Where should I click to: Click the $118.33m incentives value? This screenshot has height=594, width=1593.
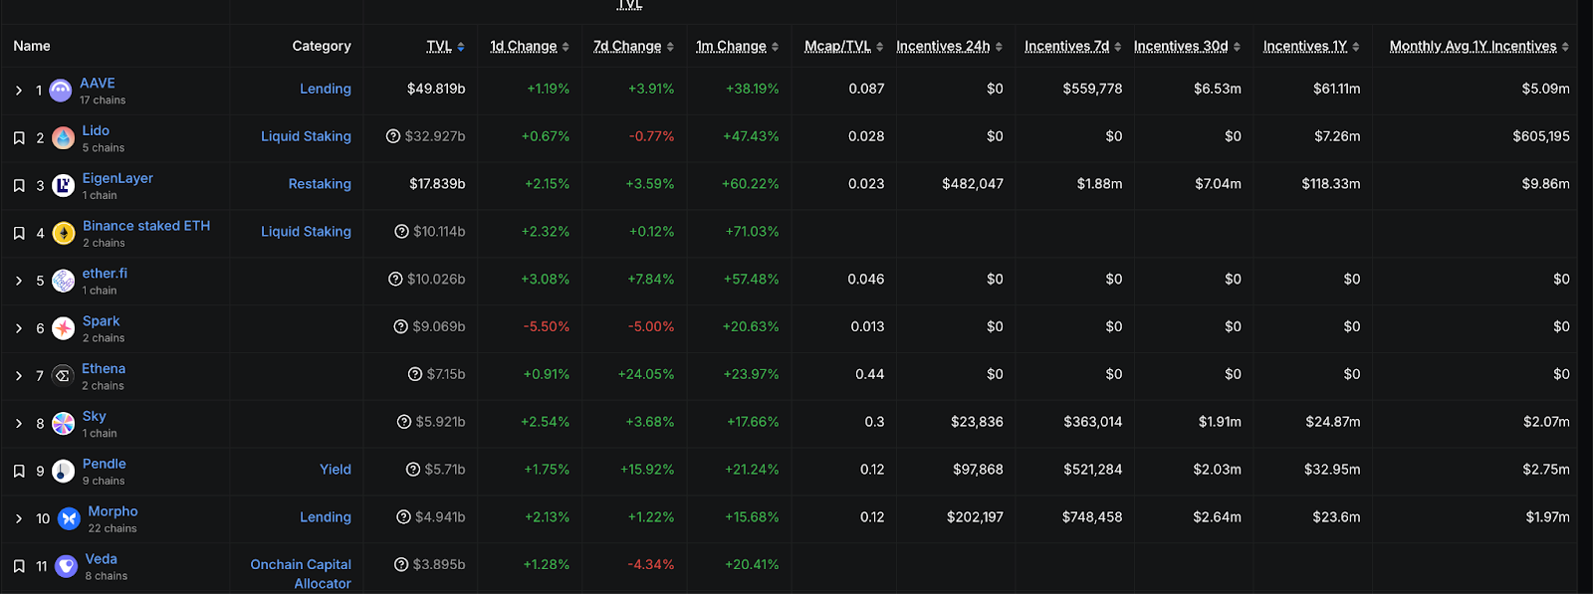[1331, 184]
